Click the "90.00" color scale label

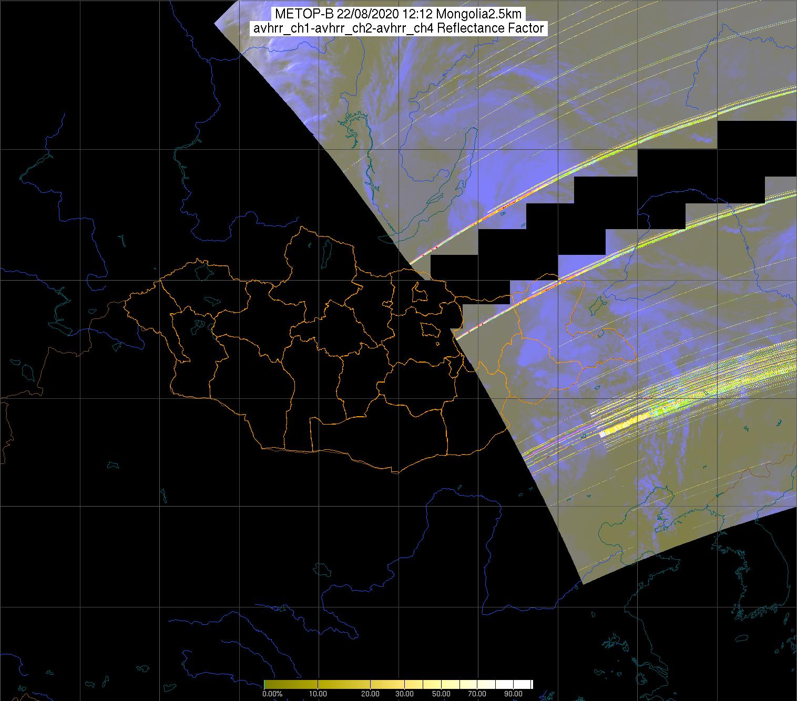click(x=514, y=694)
